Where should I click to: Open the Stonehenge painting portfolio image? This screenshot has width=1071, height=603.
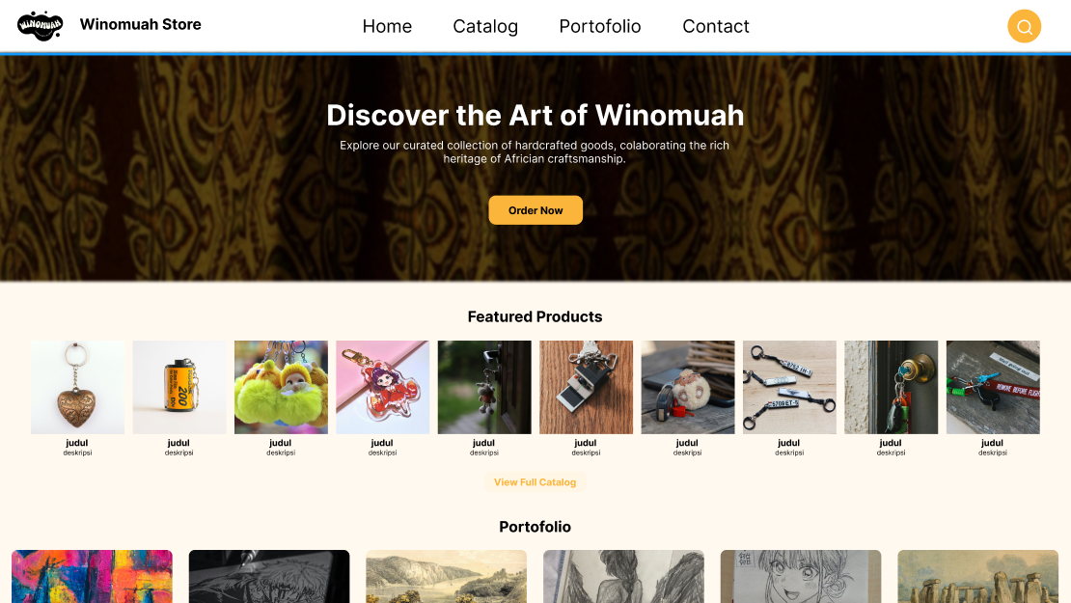coord(978,576)
